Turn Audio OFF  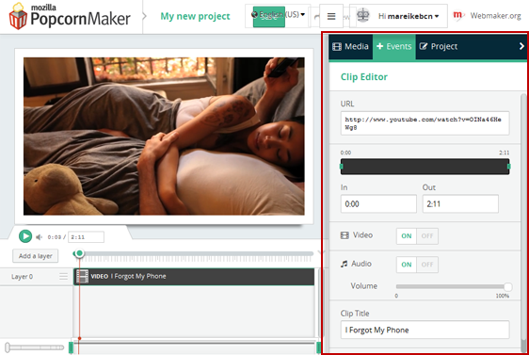(x=427, y=265)
